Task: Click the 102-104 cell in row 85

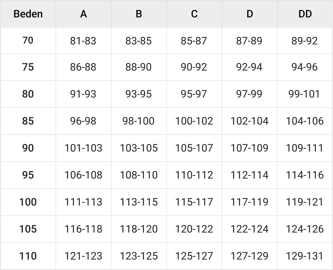Action: click(x=249, y=121)
